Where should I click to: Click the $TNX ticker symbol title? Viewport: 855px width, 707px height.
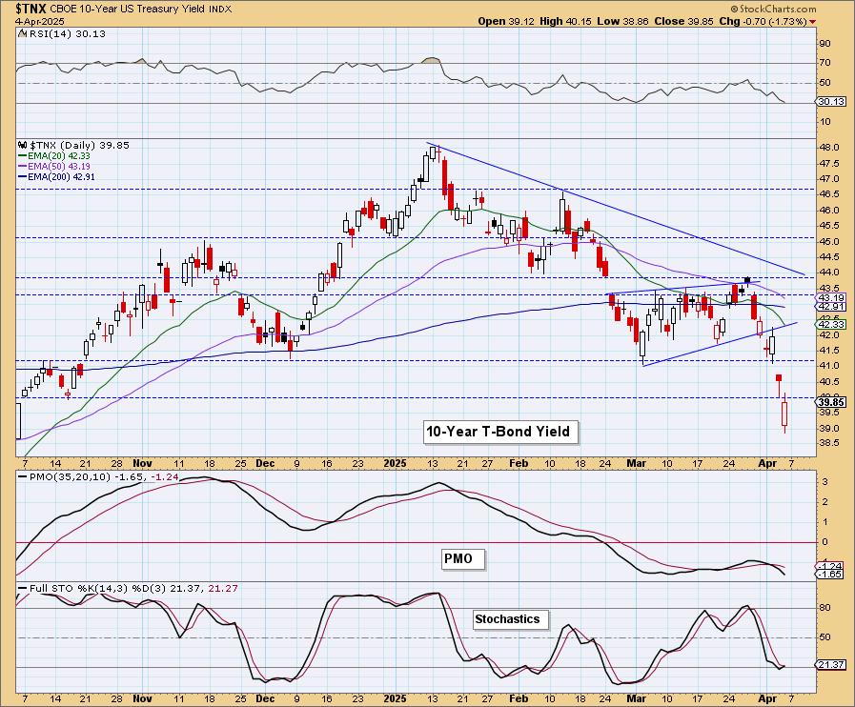click(x=32, y=9)
